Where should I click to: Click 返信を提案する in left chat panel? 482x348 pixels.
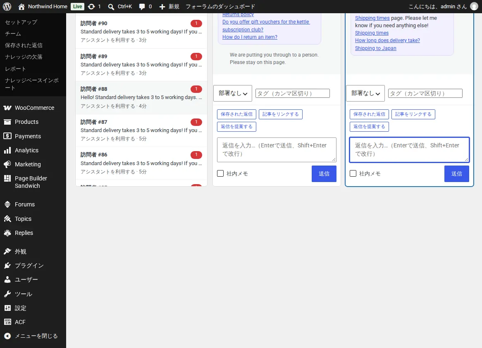pos(236,126)
